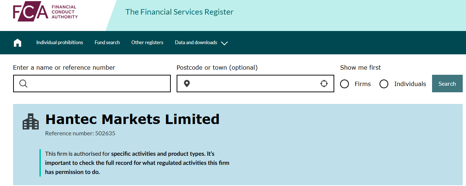
Task: Focus the name or reference number field
Action: [99, 84]
